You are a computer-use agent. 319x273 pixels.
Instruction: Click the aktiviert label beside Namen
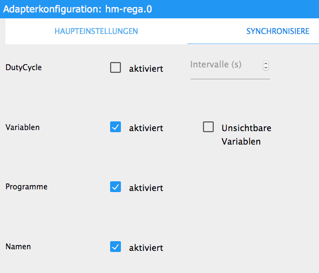click(146, 248)
